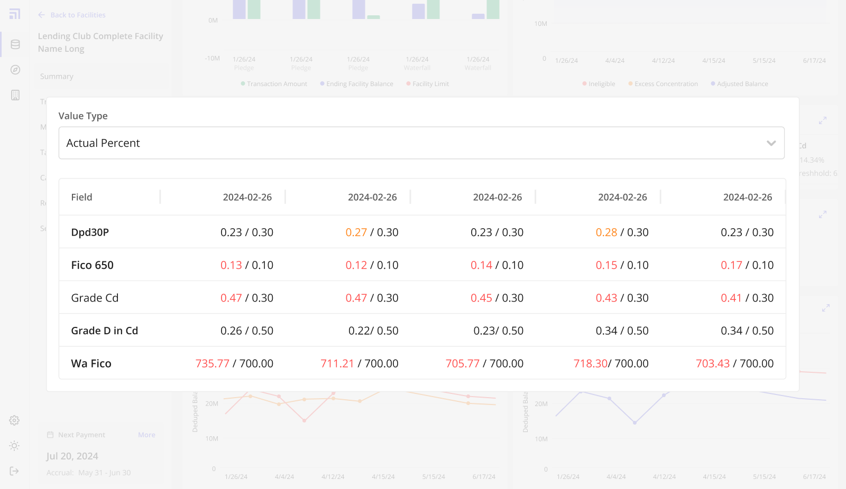Select the Wa Fico row label
846x489 pixels.
pos(91,363)
